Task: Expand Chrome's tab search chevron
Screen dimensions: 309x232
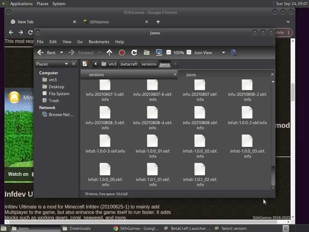Action: click(x=288, y=22)
